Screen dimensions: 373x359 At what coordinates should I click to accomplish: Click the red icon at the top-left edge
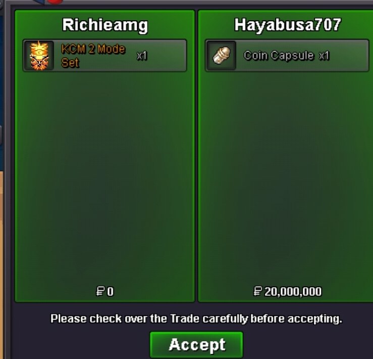55,2
